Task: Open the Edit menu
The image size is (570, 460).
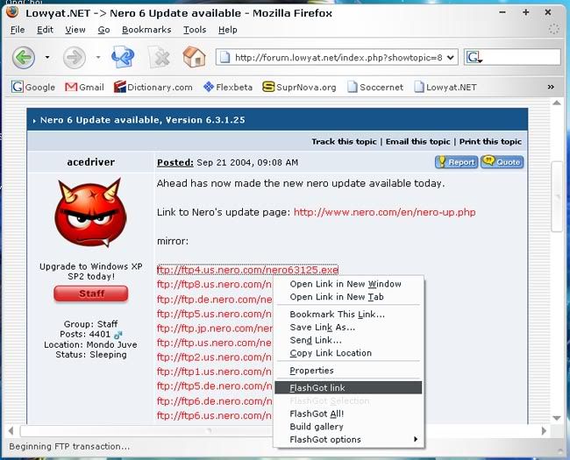Action: [x=45, y=30]
